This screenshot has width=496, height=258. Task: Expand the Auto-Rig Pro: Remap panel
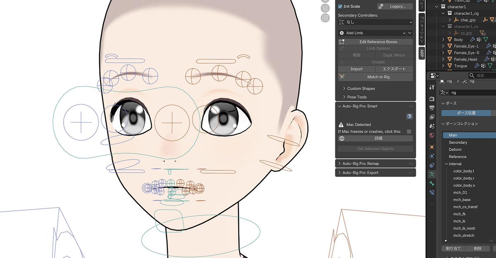[x=339, y=164]
